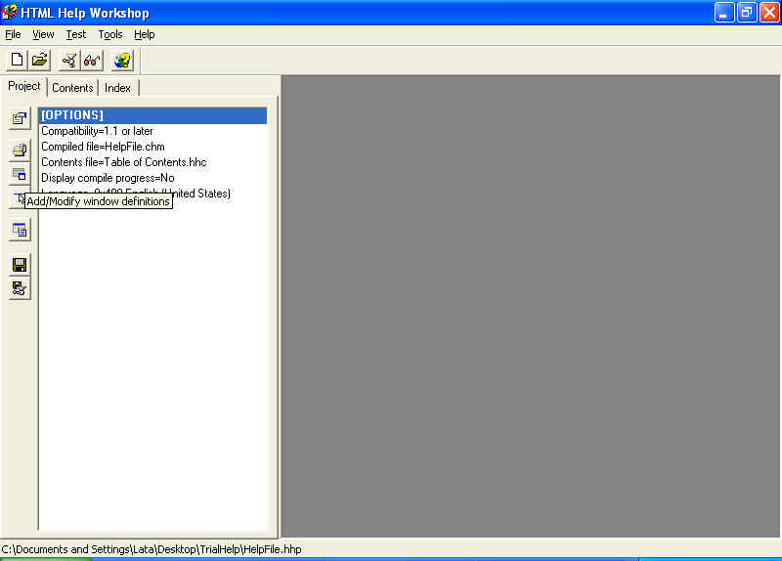Open the Tools menu

(110, 34)
